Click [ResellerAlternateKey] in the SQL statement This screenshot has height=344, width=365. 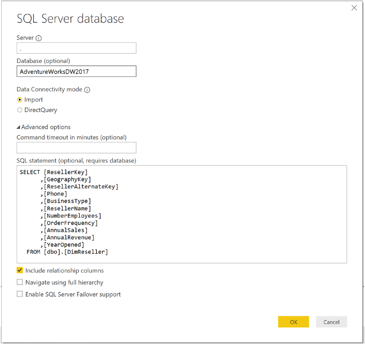point(81,187)
